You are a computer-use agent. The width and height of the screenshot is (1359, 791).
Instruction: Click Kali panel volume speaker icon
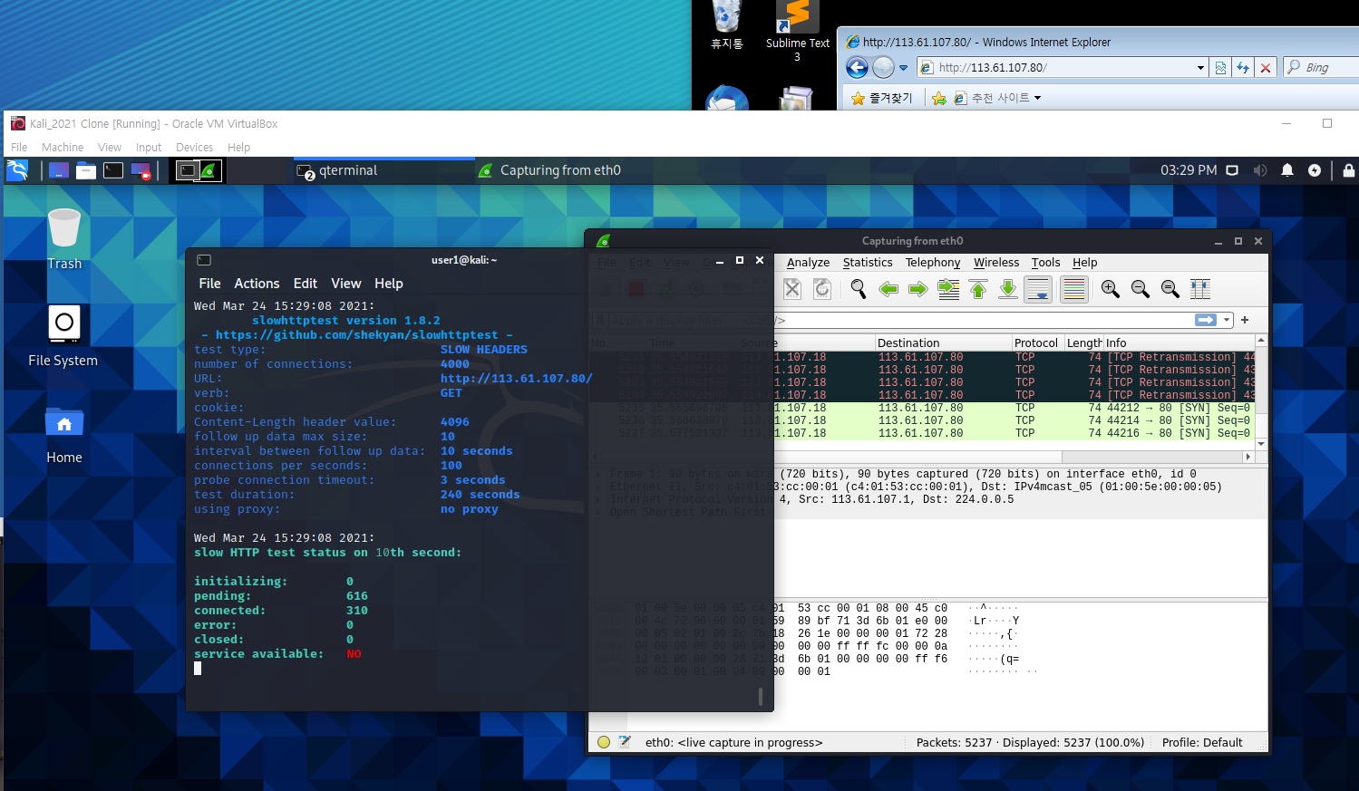1259,169
